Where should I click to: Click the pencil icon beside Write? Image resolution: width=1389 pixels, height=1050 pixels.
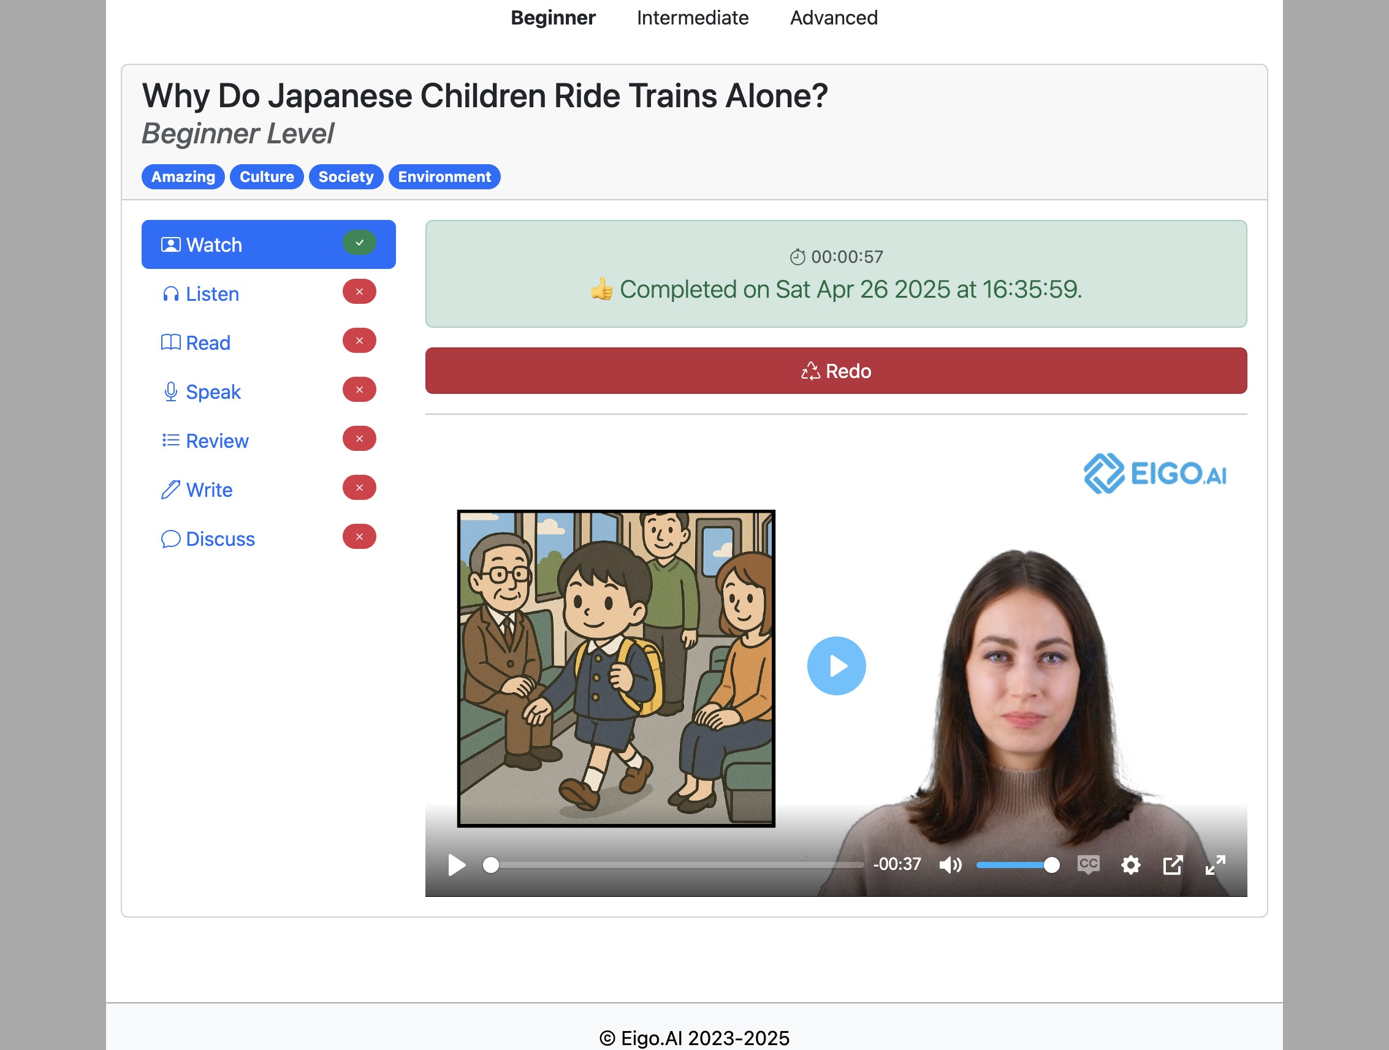(x=171, y=489)
